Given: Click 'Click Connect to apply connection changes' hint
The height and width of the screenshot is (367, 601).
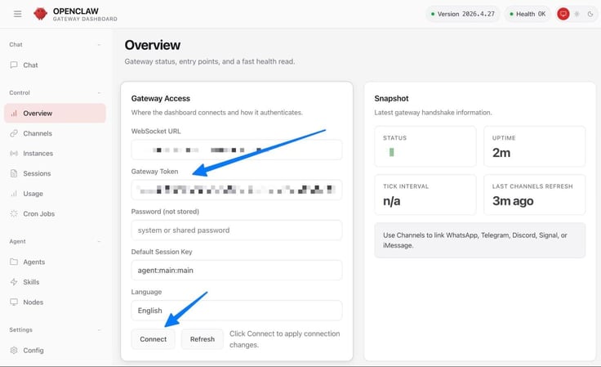Looking at the screenshot, I should coord(285,339).
